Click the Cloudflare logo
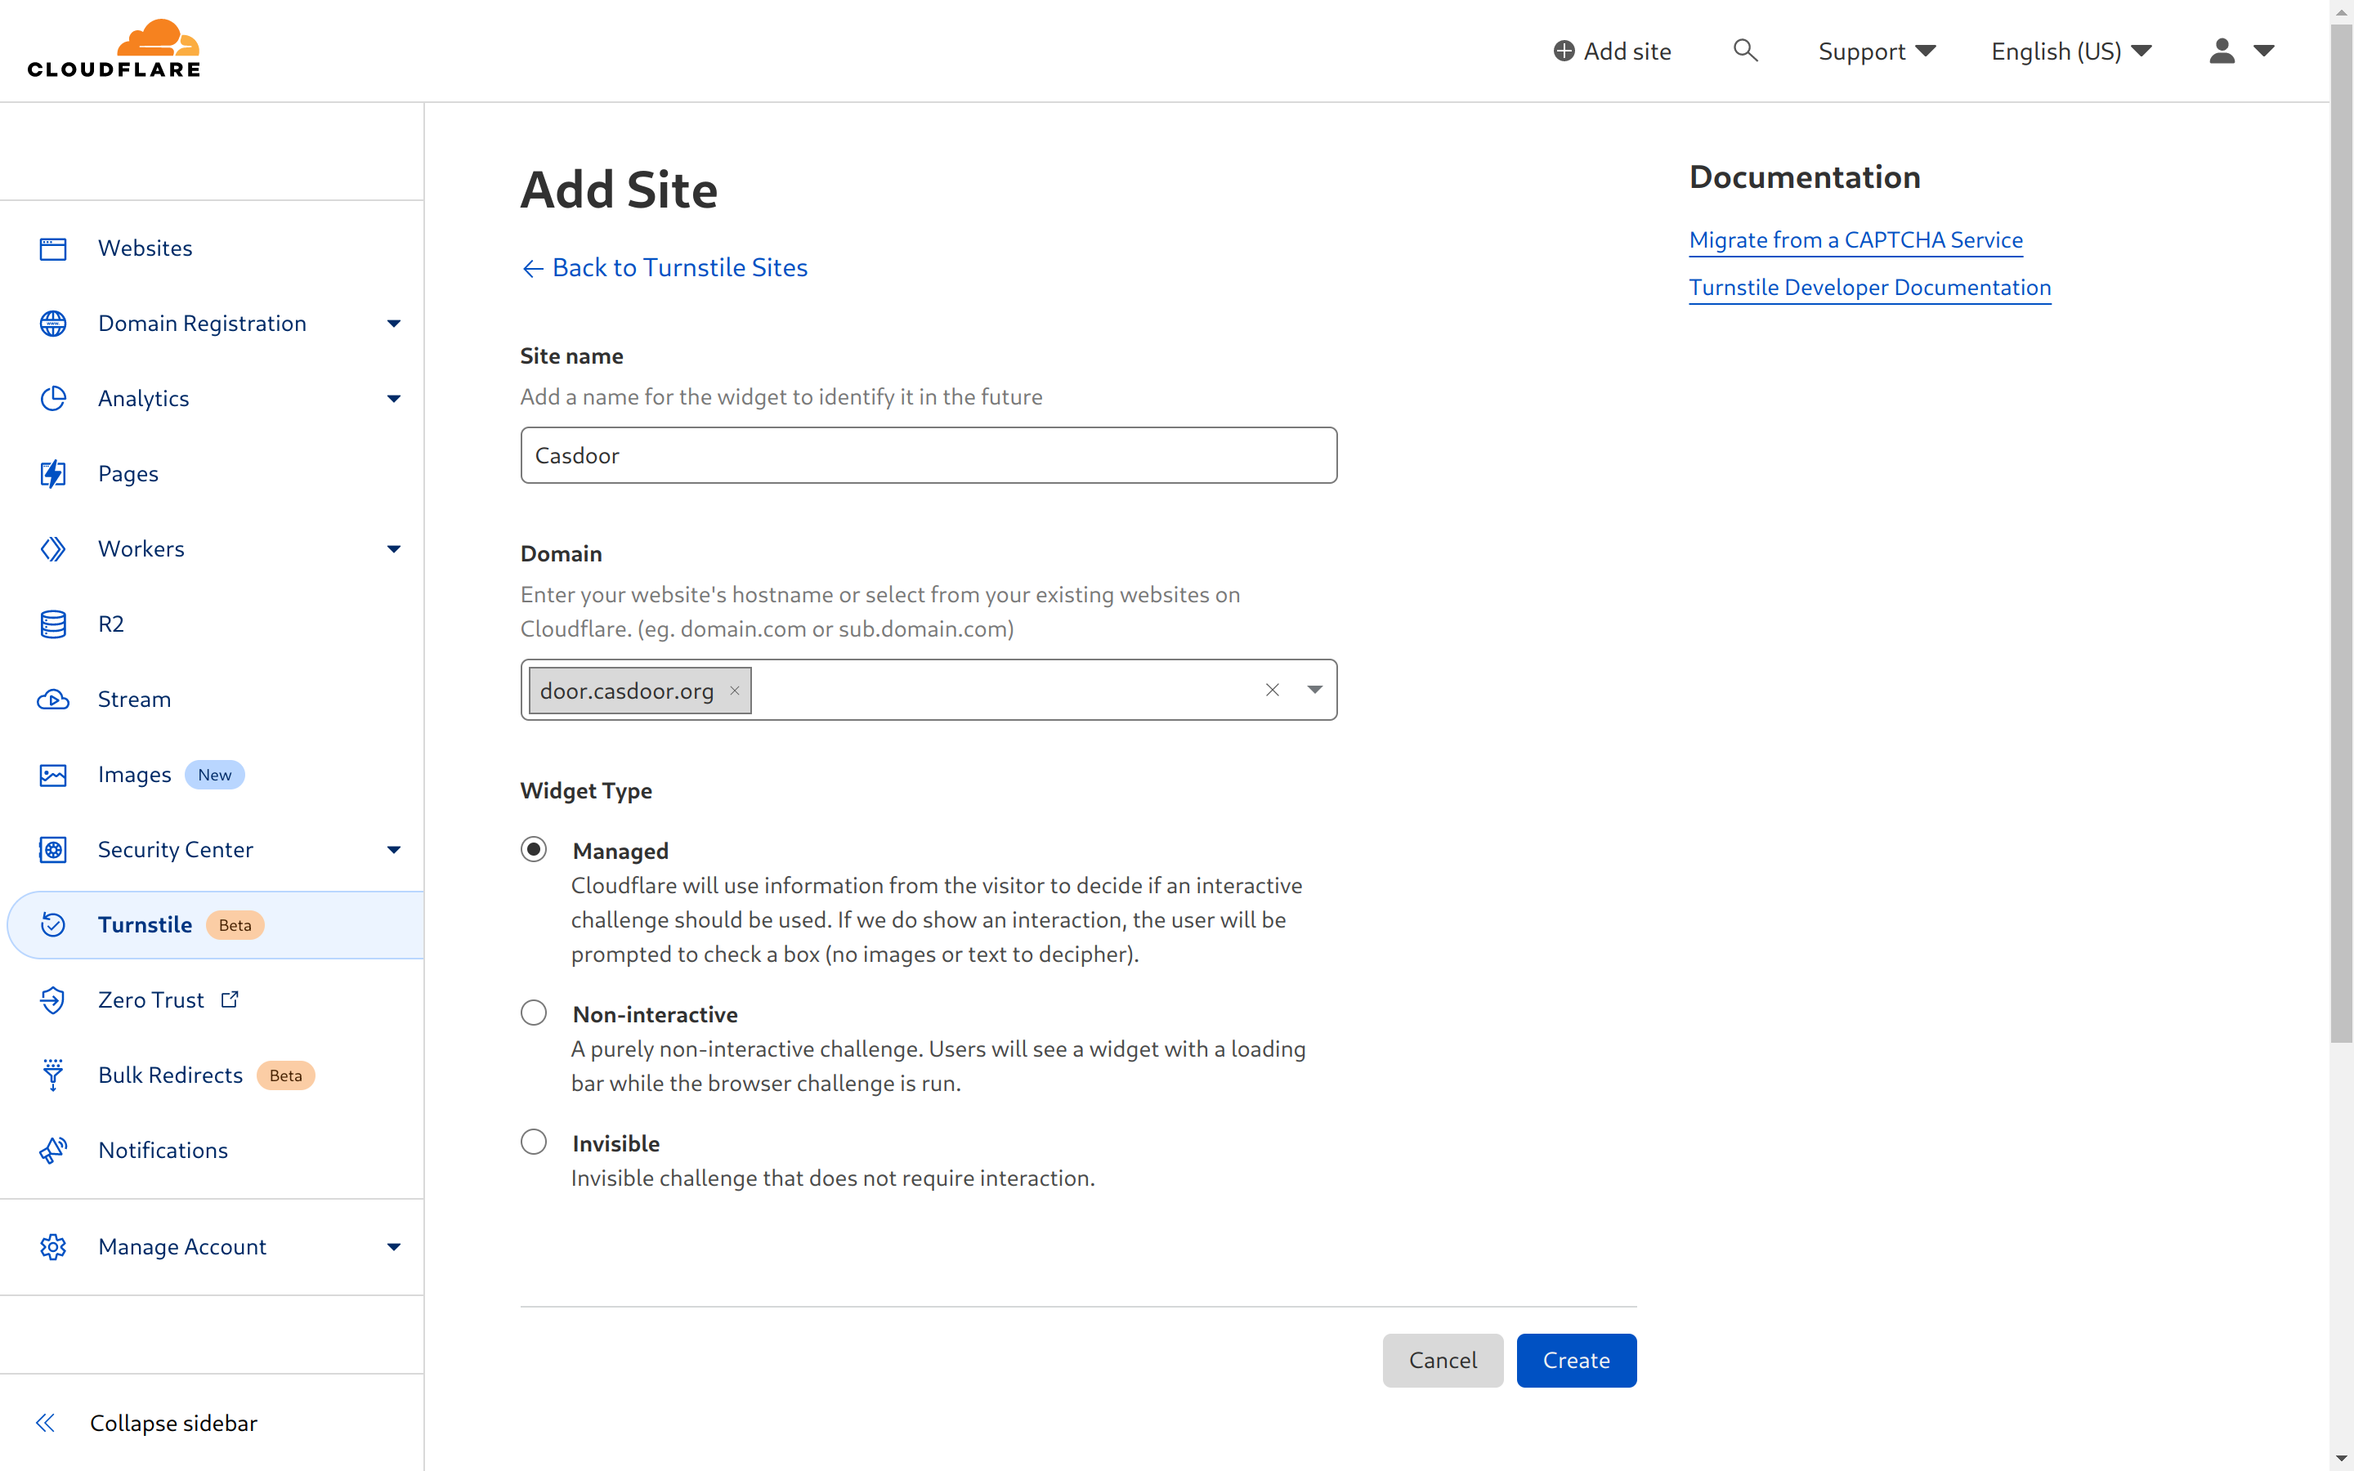Viewport: 2354px width, 1471px height. (x=114, y=46)
